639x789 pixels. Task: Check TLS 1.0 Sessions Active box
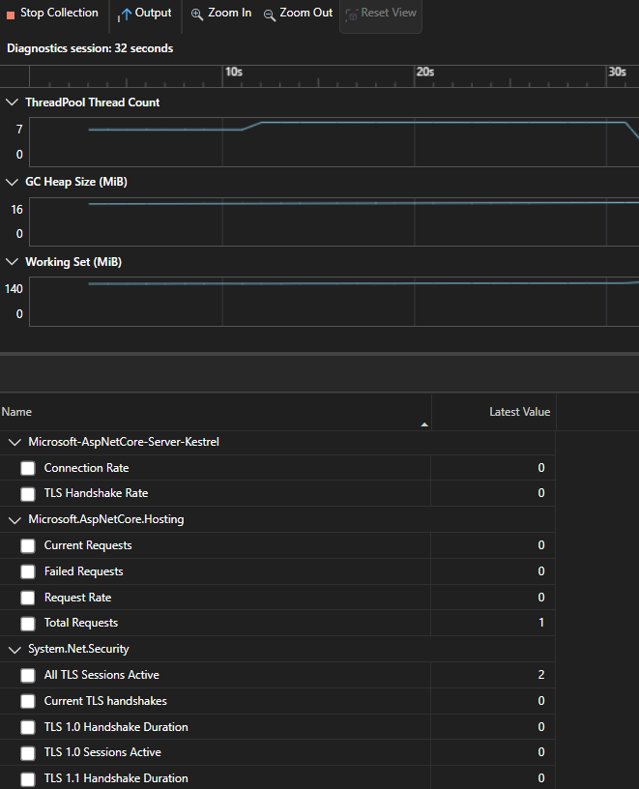point(28,753)
